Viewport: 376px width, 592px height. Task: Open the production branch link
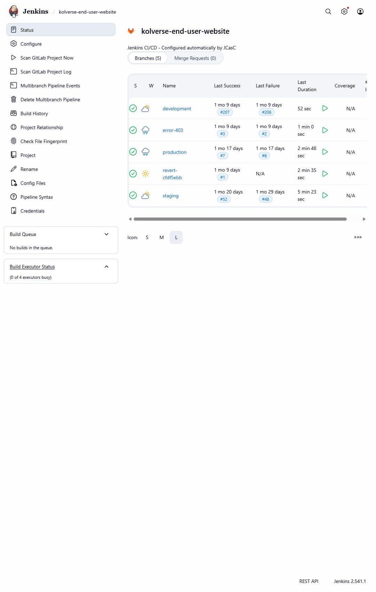[x=174, y=152]
